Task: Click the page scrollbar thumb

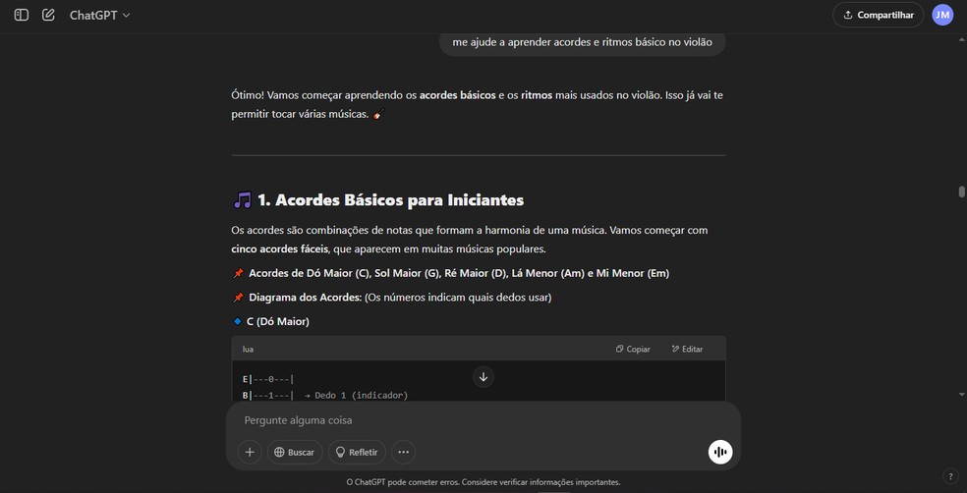Action: pyautogui.click(x=961, y=192)
